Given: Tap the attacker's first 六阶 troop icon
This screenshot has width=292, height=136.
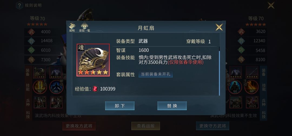Looking at the screenshot, I should coord(40,102).
